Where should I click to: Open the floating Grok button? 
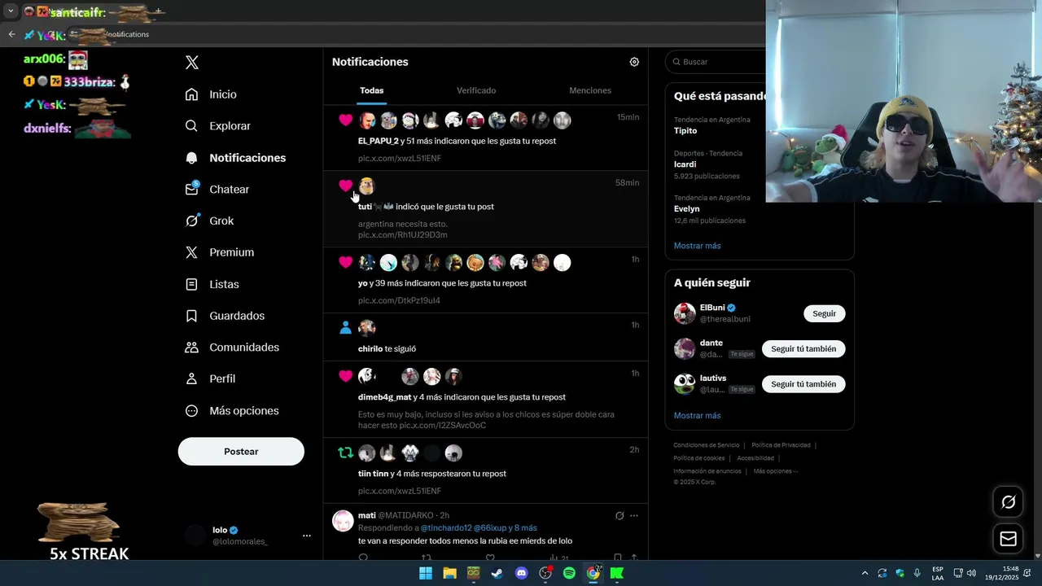tap(1008, 502)
